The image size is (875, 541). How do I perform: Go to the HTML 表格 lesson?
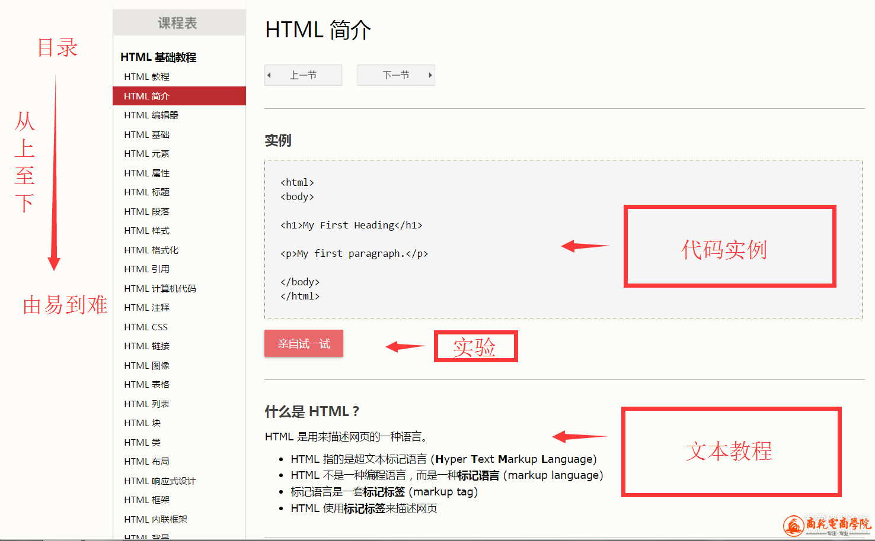[x=146, y=385]
